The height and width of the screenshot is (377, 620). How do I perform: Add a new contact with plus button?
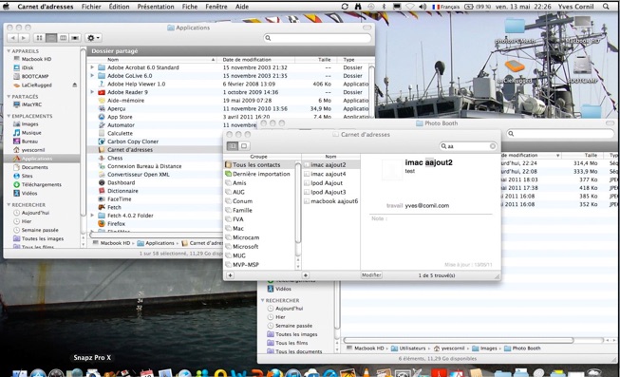306,275
